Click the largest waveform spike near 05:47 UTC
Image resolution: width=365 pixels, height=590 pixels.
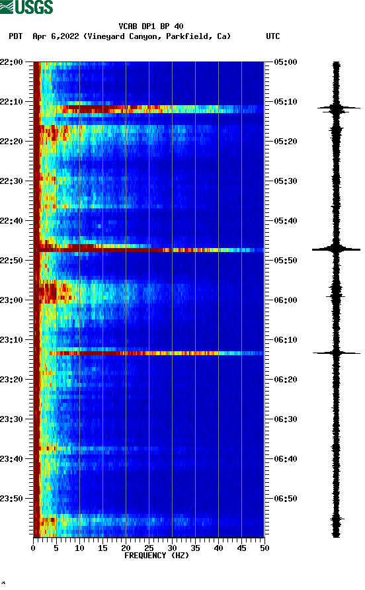(336, 249)
